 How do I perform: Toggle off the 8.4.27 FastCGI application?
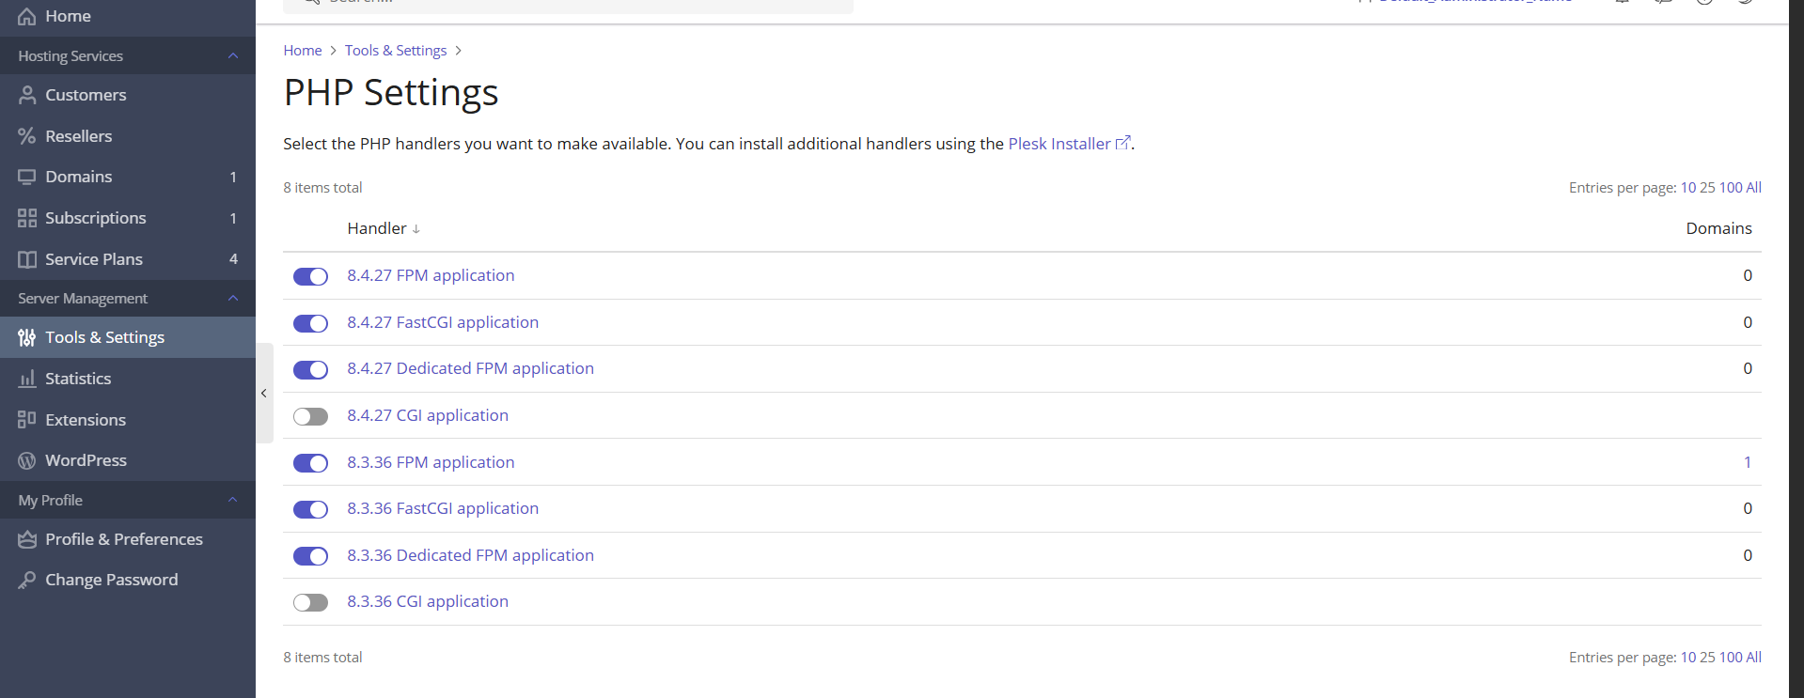(310, 323)
